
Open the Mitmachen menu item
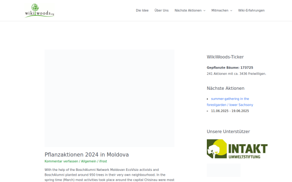click(x=220, y=10)
